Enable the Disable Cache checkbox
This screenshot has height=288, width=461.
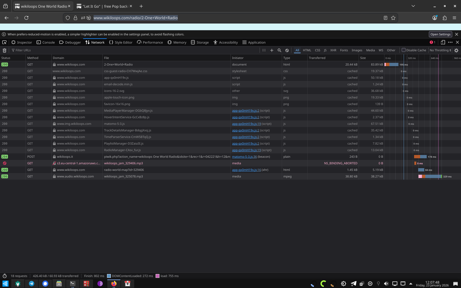[x=404, y=50]
